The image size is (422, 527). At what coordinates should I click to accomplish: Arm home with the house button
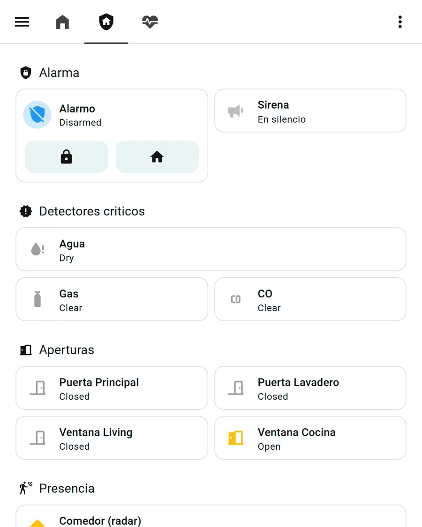(x=157, y=157)
